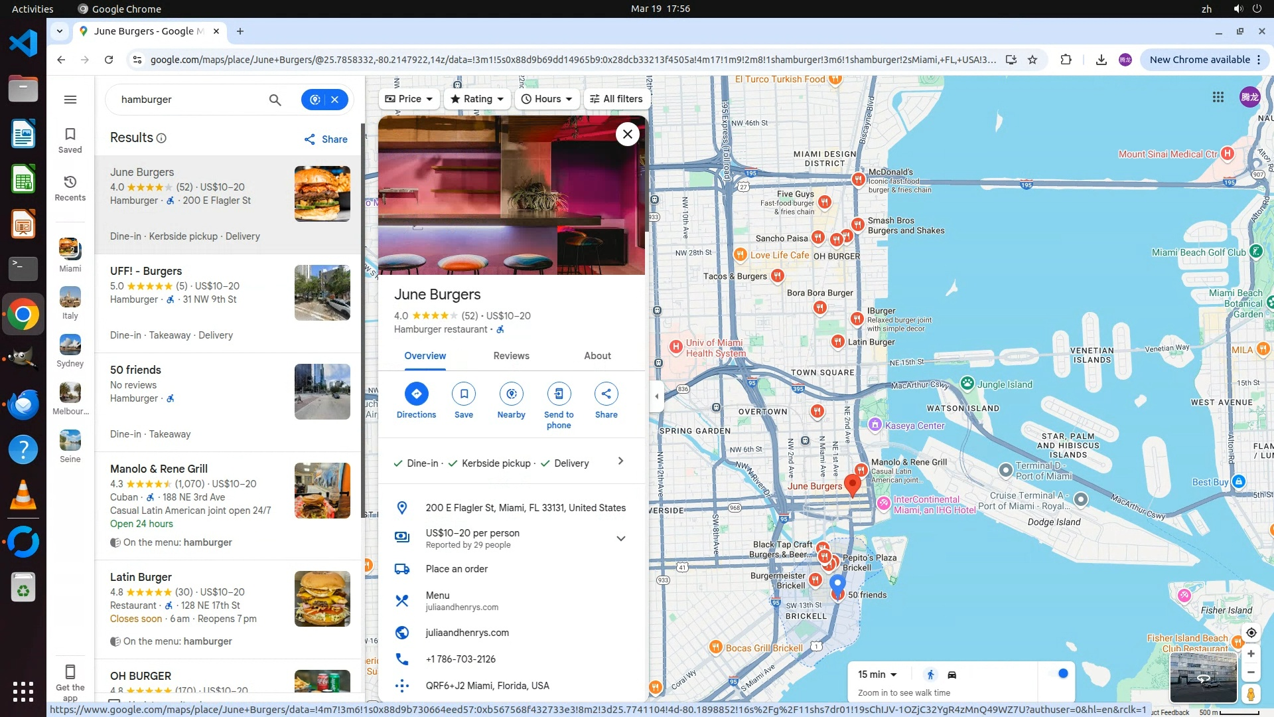The height and width of the screenshot is (717, 1274).
Task: Click the Nearby search icon
Action: pyautogui.click(x=511, y=394)
